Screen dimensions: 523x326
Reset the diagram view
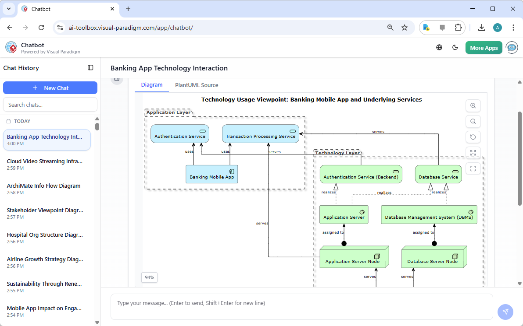pos(473,137)
